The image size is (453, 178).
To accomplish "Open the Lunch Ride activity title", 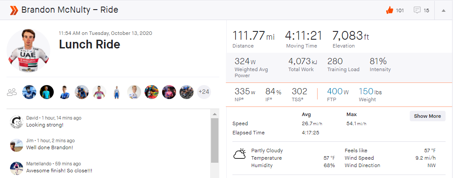I will 89,44.
